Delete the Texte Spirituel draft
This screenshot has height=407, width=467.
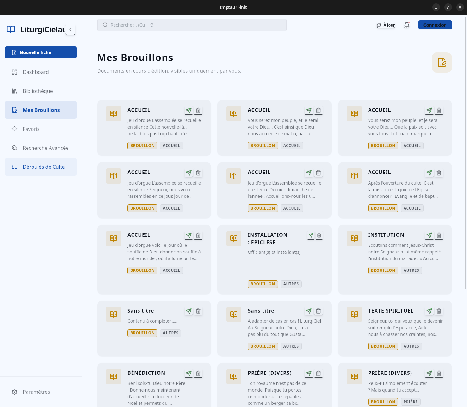click(x=439, y=311)
